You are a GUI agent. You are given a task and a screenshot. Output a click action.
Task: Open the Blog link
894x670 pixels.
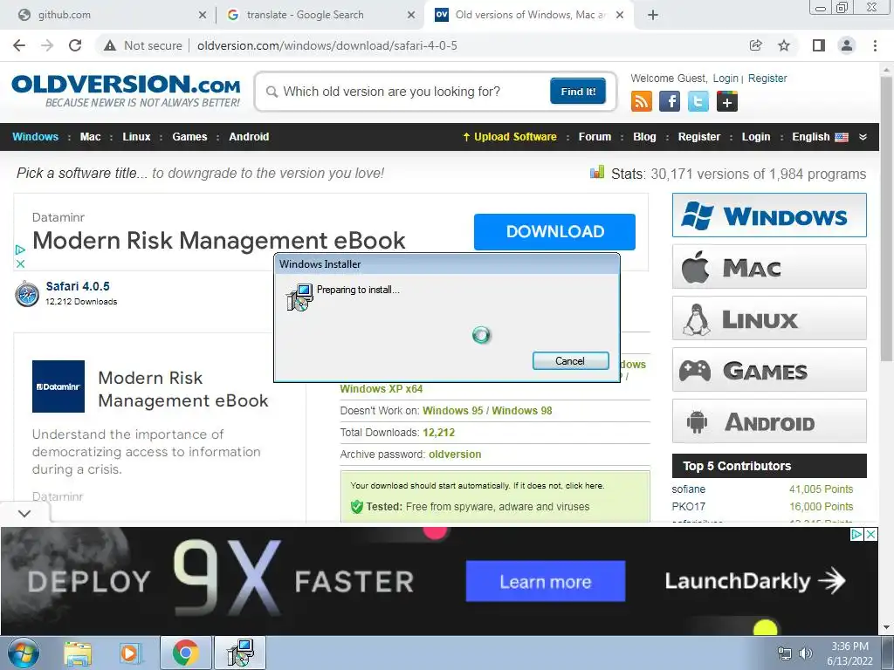tap(644, 137)
